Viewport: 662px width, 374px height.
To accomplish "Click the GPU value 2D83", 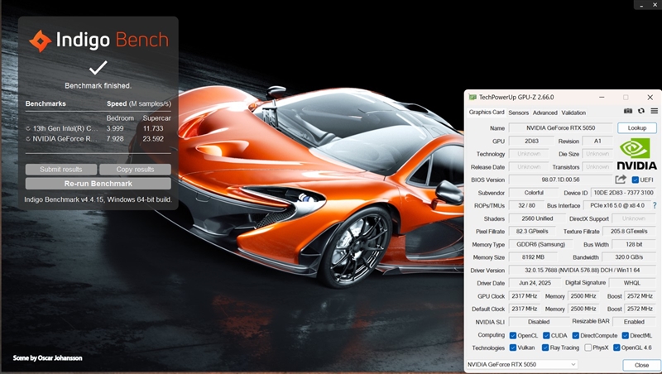I will click(x=531, y=141).
